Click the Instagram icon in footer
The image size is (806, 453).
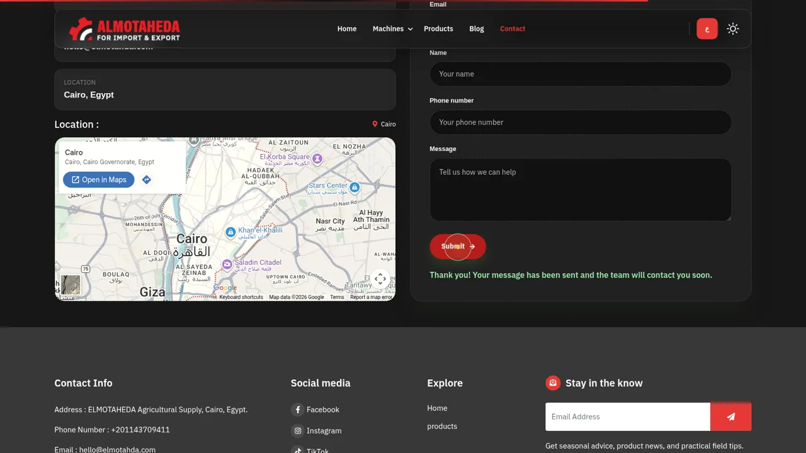pyautogui.click(x=298, y=431)
